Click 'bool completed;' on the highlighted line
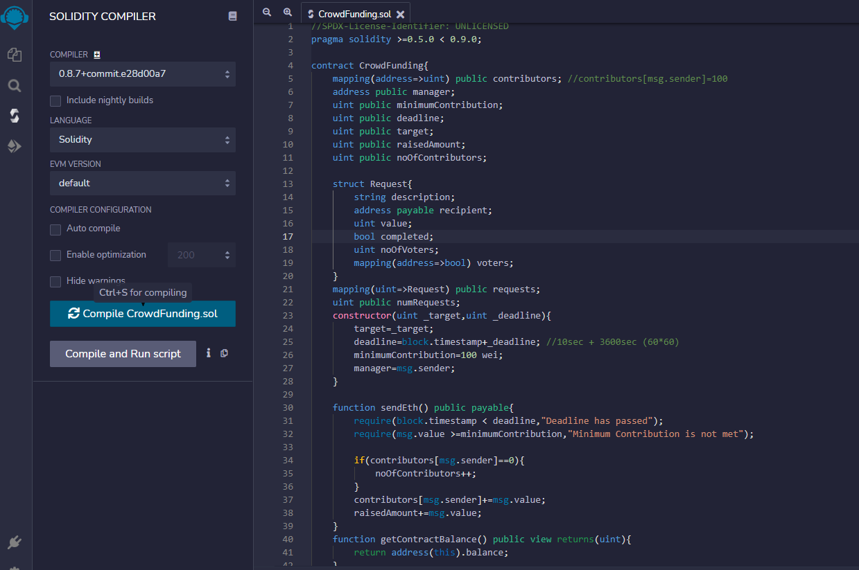This screenshot has height=570, width=859. (394, 236)
